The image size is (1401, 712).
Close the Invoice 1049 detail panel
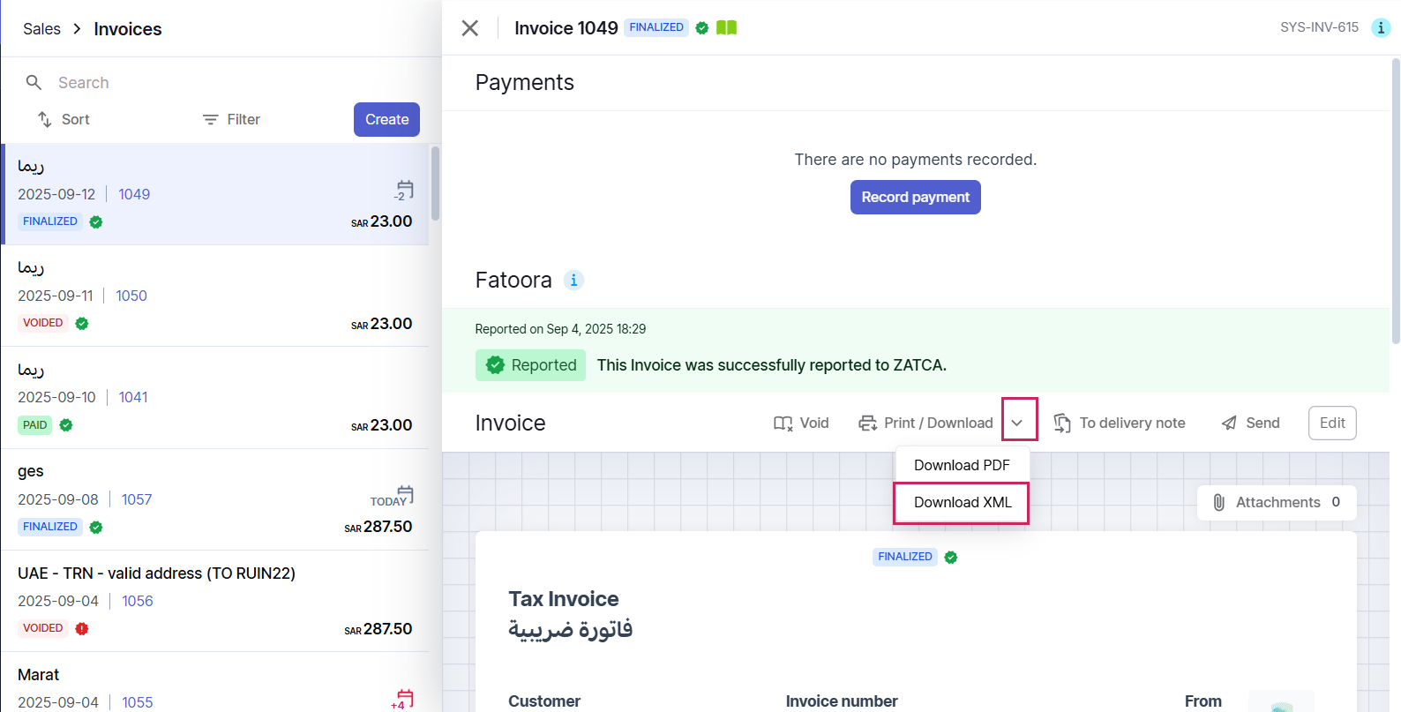(470, 28)
